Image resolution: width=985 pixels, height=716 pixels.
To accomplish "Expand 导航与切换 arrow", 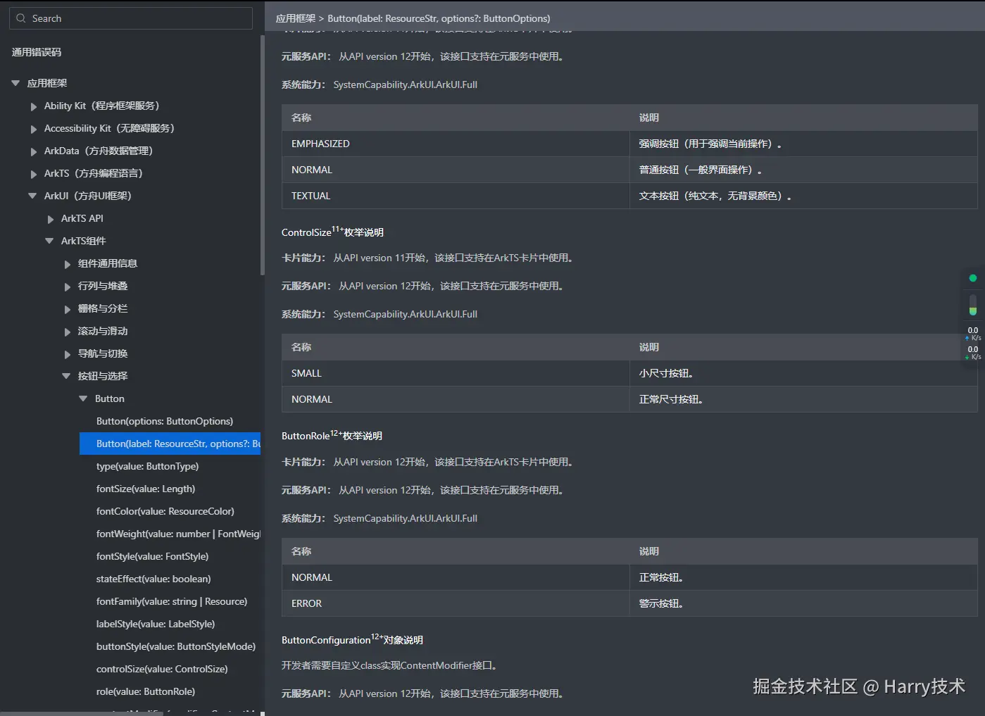I will click(67, 354).
